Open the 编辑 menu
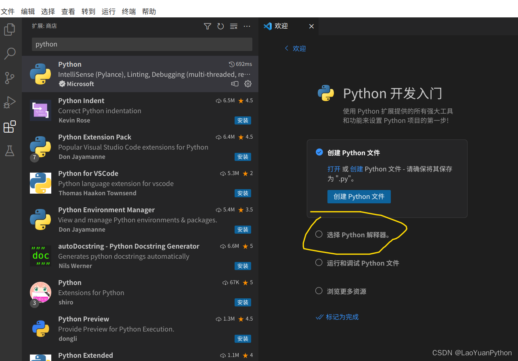The image size is (518, 361). pos(28,12)
